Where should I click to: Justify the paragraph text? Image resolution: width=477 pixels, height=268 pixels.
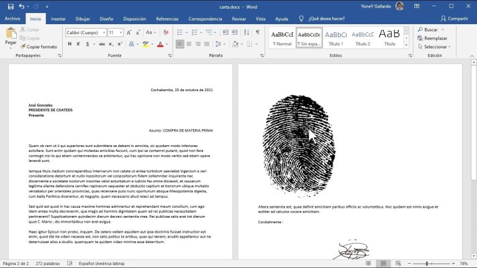207,44
